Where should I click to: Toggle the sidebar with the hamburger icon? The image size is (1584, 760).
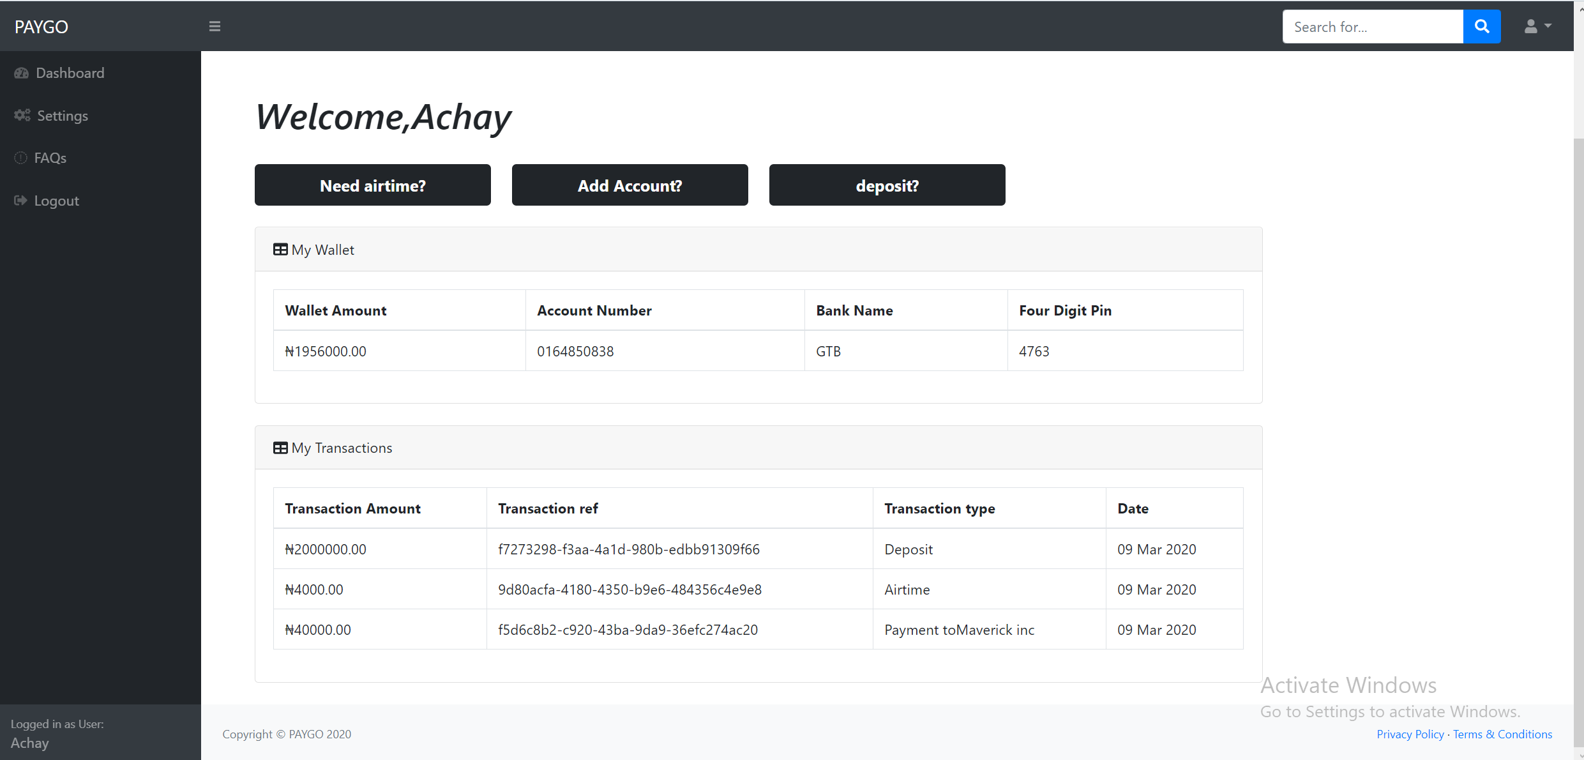(215, 27)
